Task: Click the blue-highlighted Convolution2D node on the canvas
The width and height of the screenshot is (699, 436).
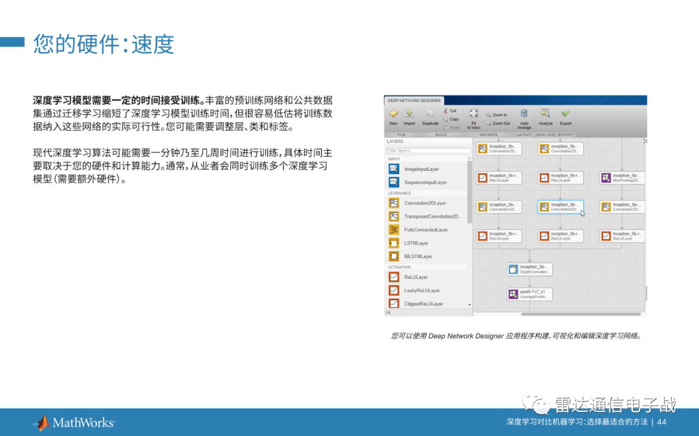Action: [560, 206]
